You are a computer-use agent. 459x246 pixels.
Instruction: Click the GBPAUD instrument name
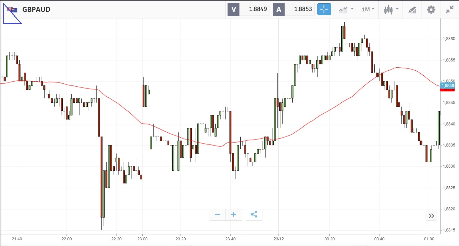pyautogui.click(x=36, y=9)
